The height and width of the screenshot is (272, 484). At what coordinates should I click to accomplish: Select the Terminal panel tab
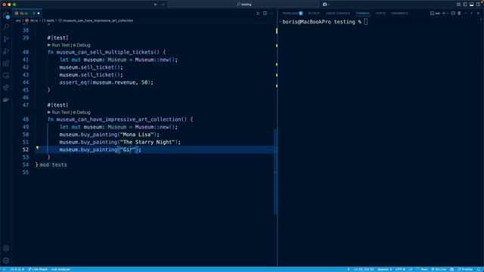(x=363, y=14)
